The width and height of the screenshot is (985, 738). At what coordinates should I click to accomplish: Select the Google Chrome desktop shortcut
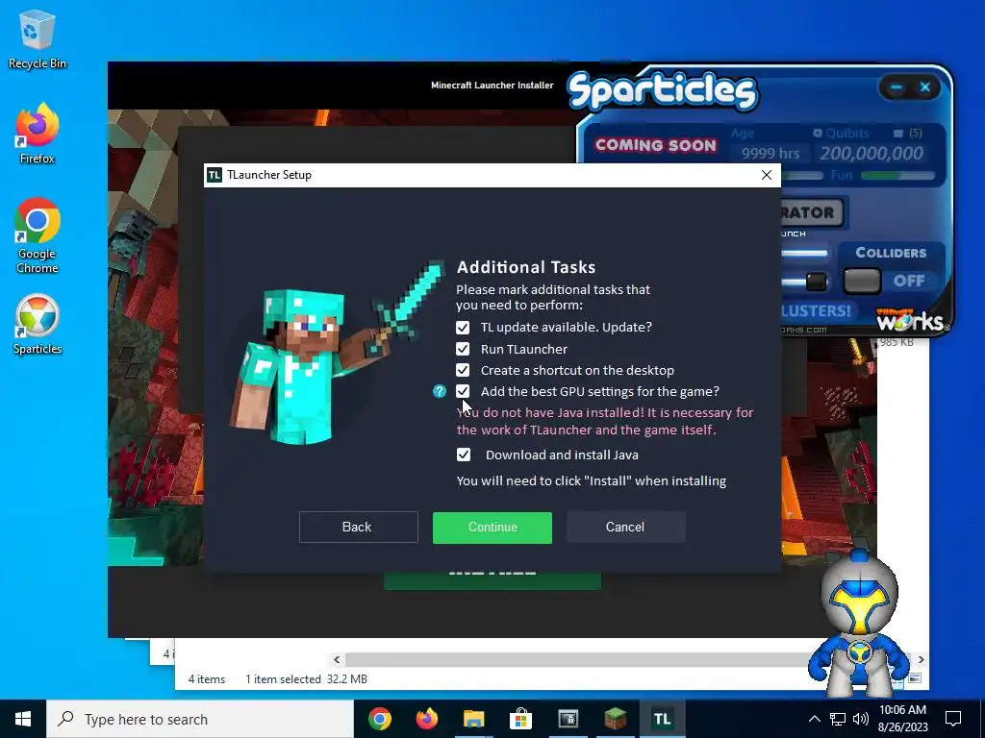(x=38, y=236)
